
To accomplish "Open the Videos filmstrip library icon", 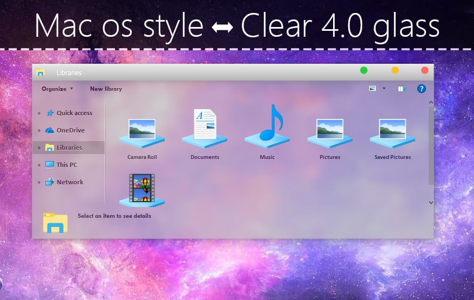I will point(142,190).
